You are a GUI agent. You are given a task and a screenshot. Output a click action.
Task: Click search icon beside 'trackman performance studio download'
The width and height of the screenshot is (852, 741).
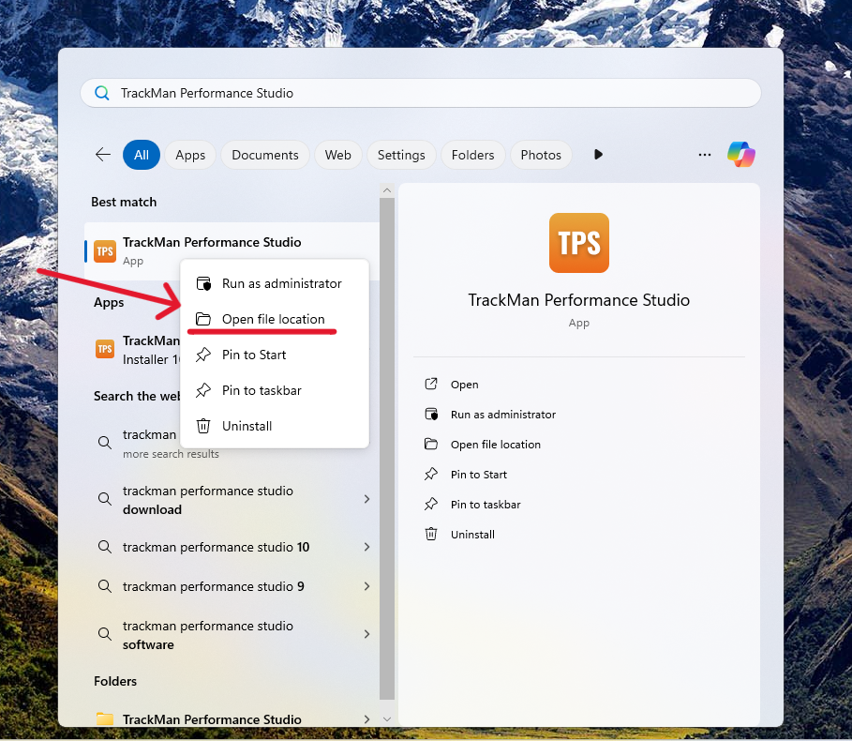105,499
